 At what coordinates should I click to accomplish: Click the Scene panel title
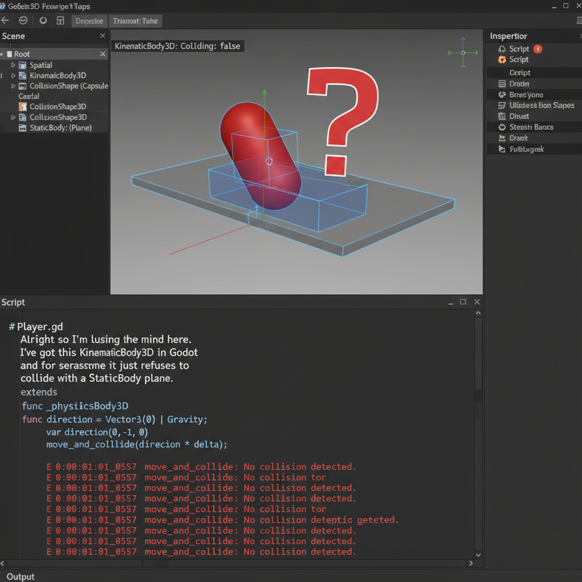(14, 36)
